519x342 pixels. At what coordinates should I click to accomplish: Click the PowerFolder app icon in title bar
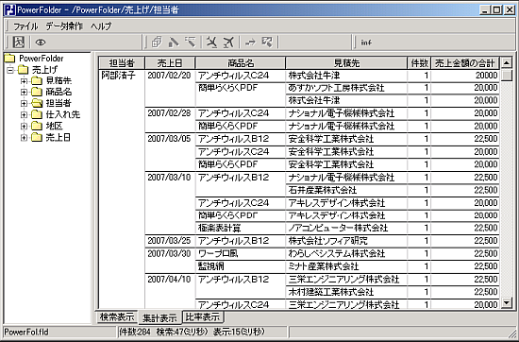[9, 10]
